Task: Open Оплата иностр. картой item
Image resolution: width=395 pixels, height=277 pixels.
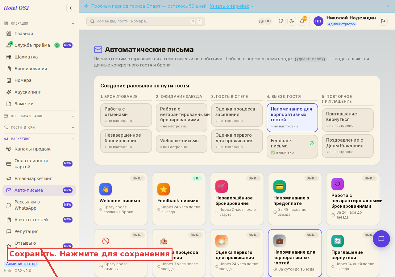Action: pyautogui.click(x=39, y=164)
